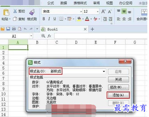The image size is (149, 117).
Task: Align text right
Action: (x=130, y=19)
